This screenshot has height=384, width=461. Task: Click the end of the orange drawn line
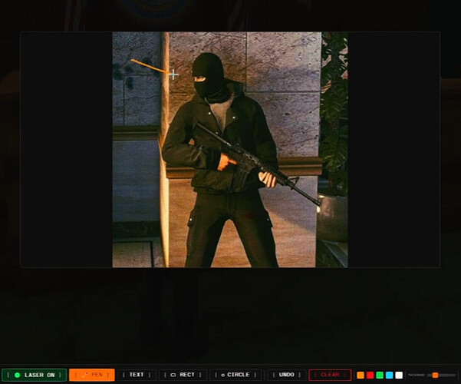(132, 60)
